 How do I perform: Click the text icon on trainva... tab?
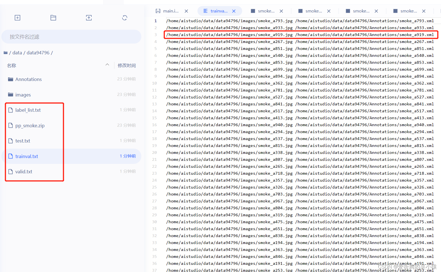(x=206, y=11)
